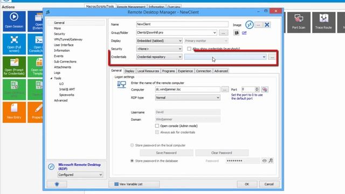Viewport: 345px width, 194px height.
Task: Click the Computer browse ellipsis button
Action: 225,89
